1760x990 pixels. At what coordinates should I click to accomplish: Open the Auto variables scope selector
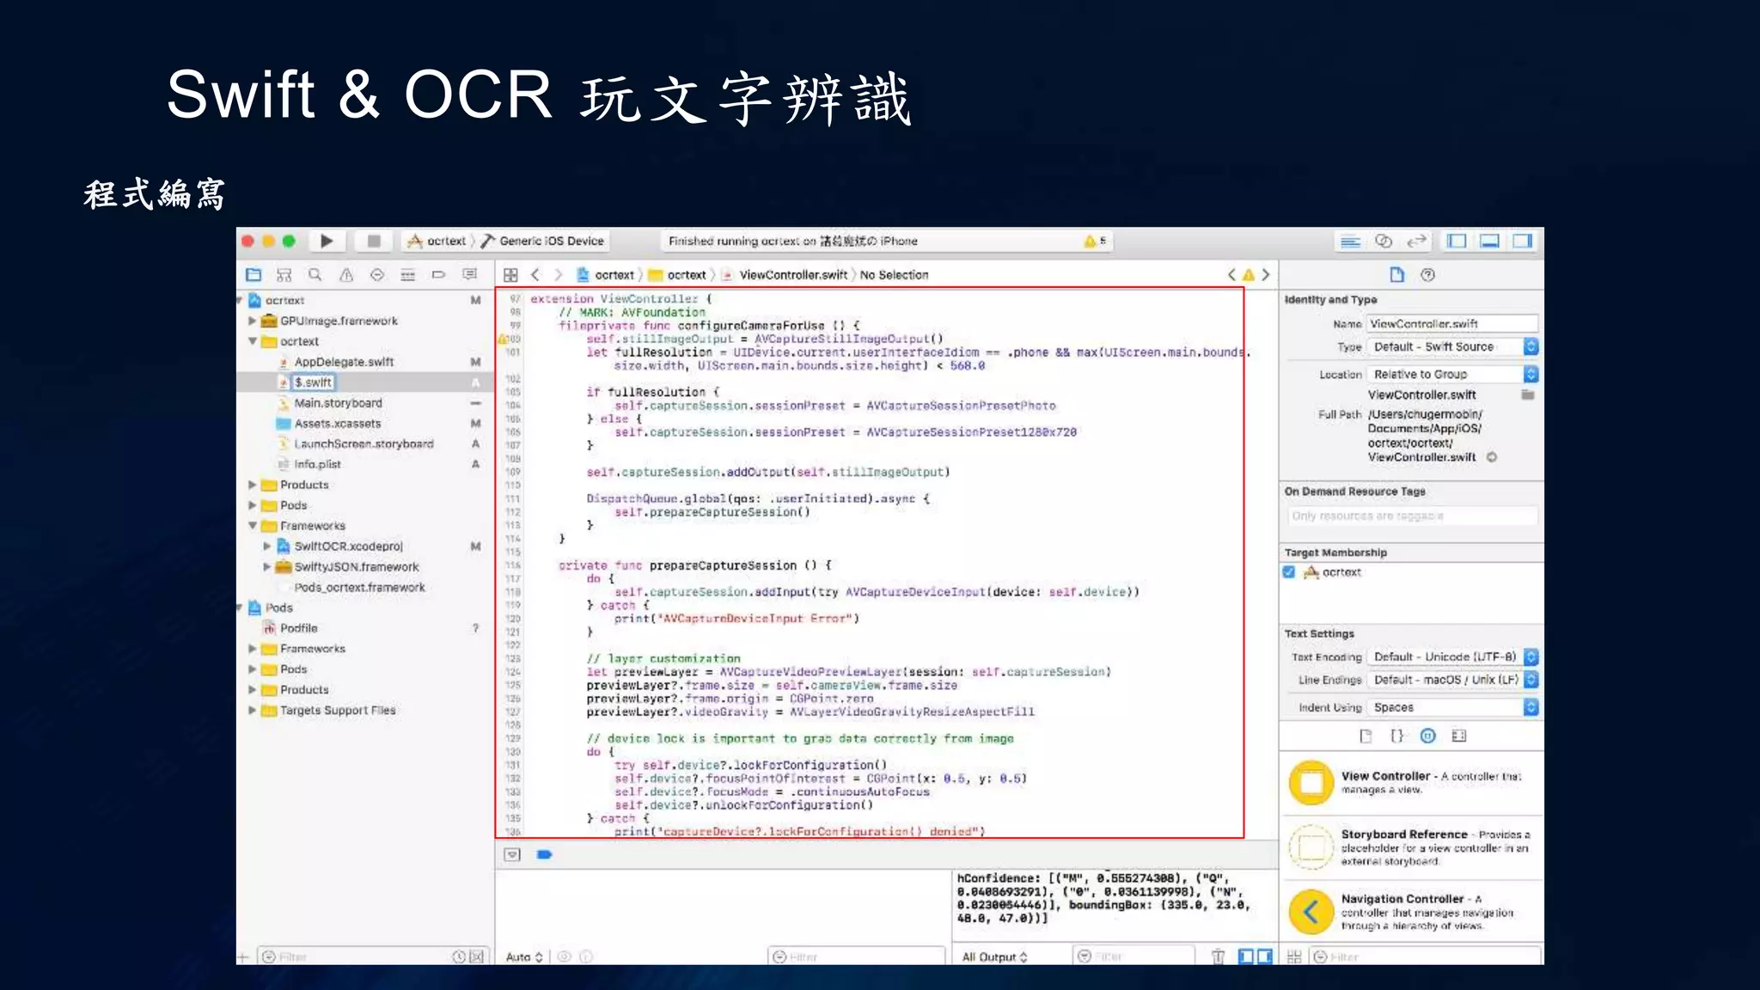coord(524,956)
